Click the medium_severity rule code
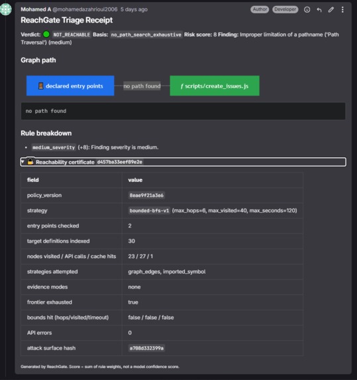357x380 pixels. (x=54, y=147)
